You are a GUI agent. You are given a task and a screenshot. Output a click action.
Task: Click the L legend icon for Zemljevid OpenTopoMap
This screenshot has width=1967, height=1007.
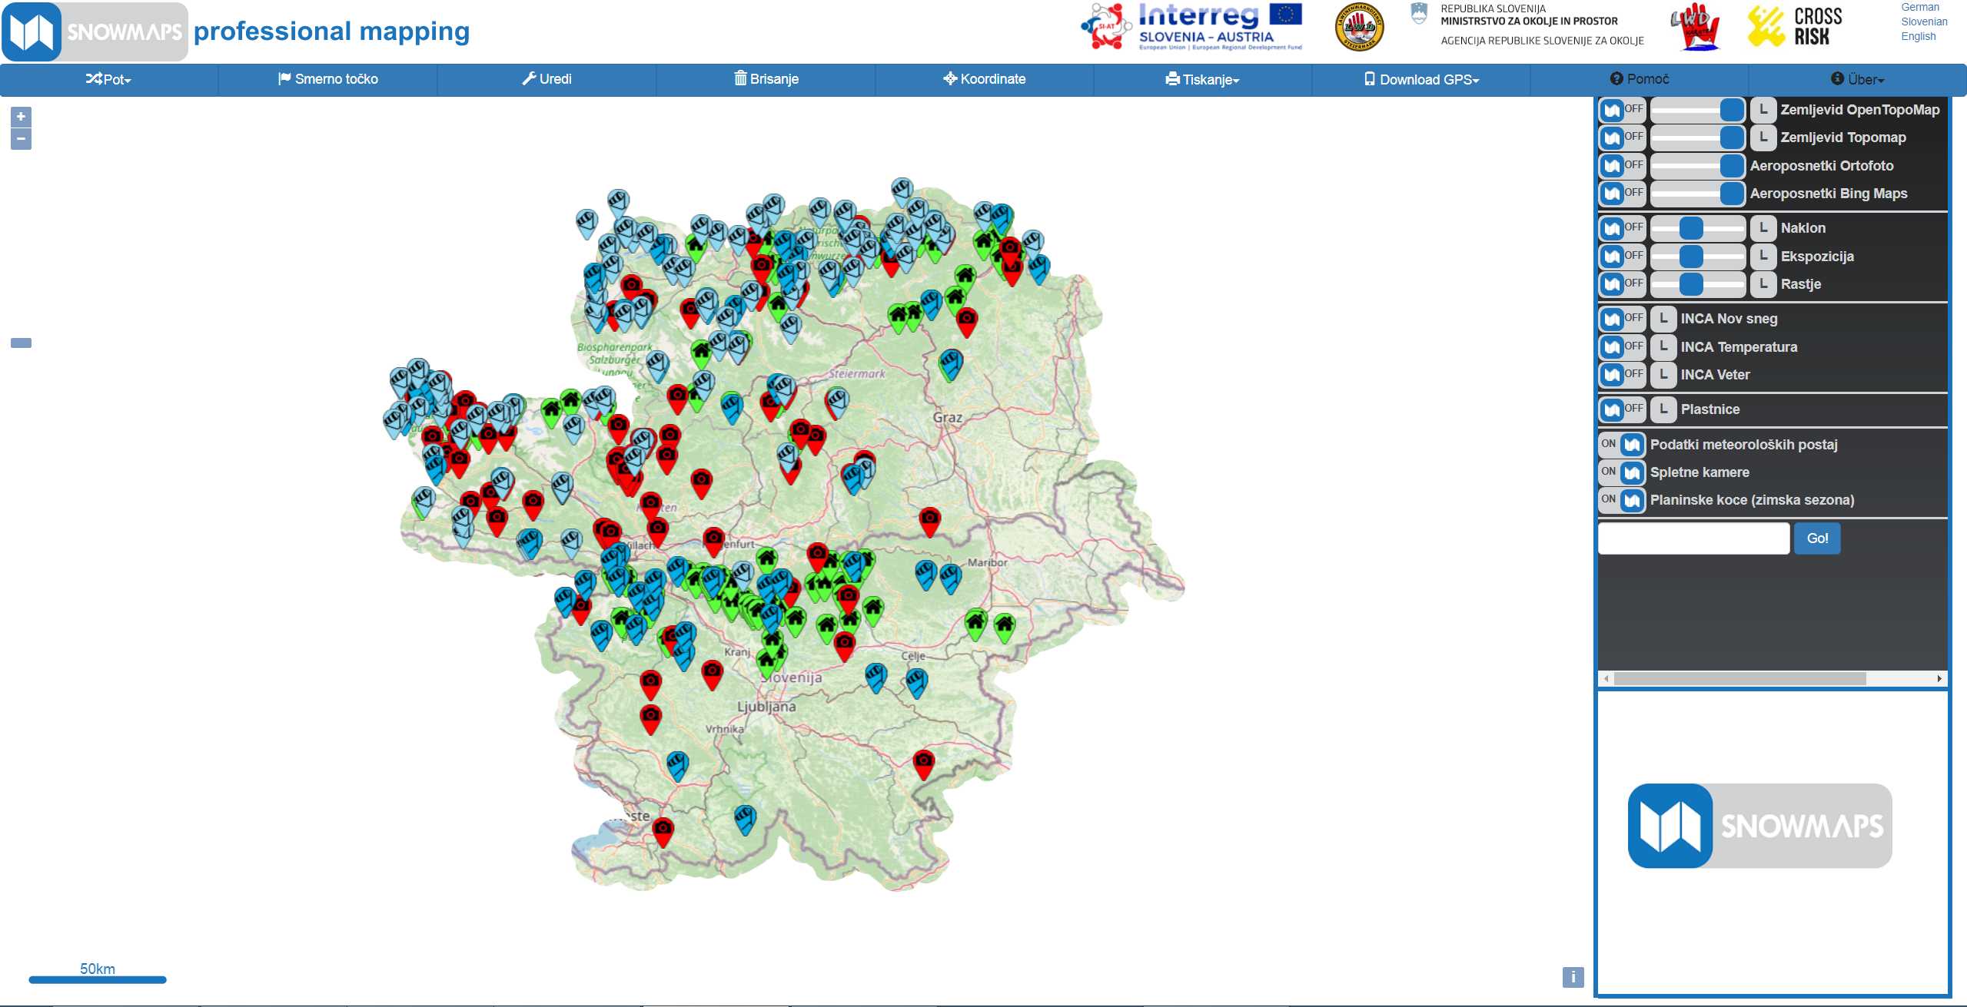[1763, 110]
